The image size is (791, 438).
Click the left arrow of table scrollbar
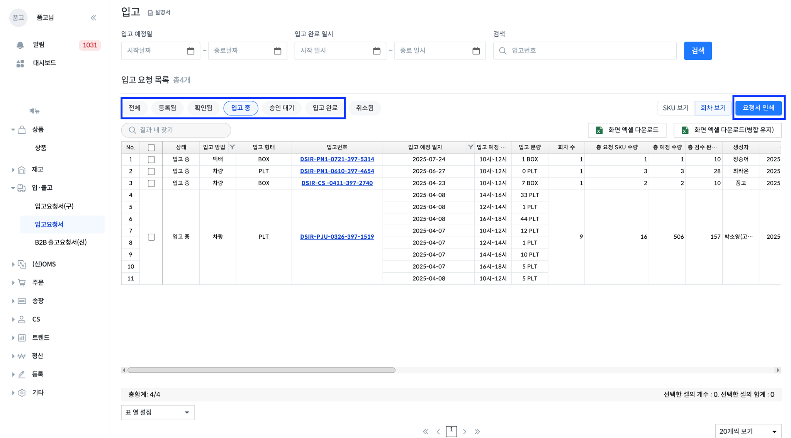(124, 370)
